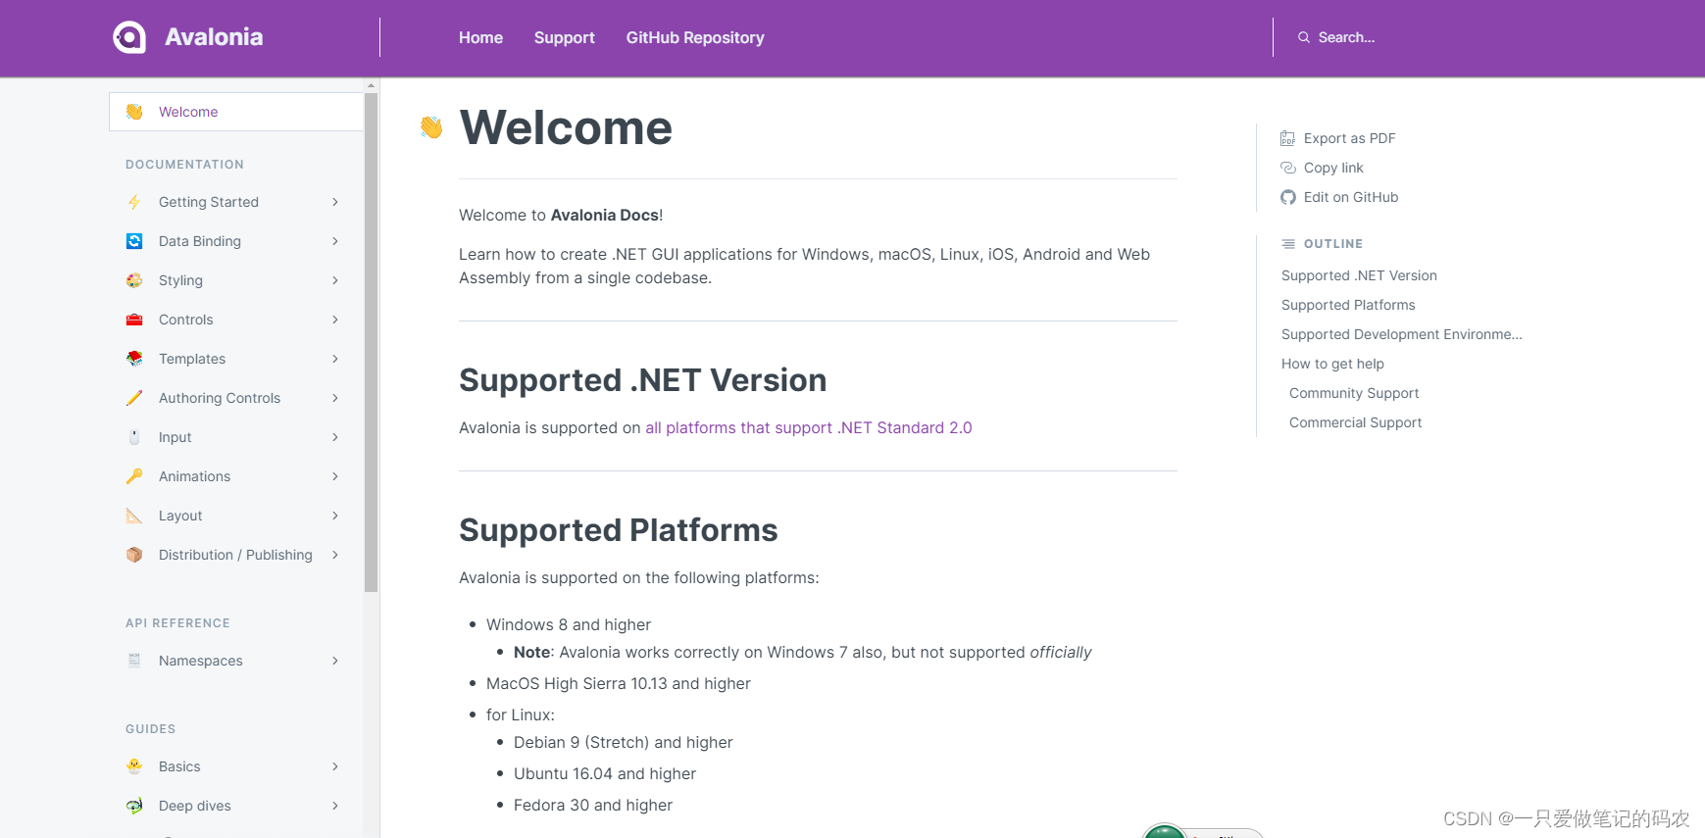Expand the Controls section chevron
The image size is (1705, 838).
(335, 320)
